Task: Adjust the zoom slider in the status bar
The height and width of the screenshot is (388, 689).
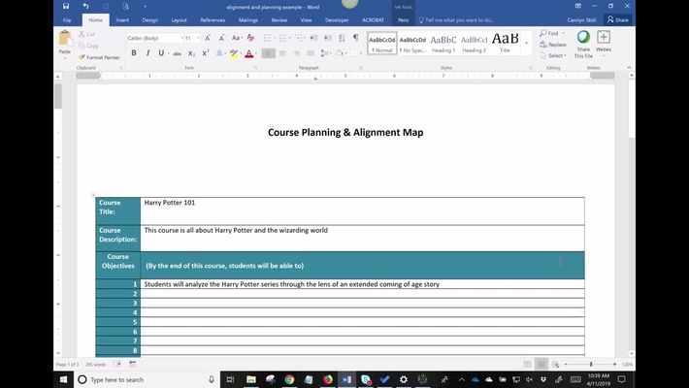Action: (x=591, y=365)
